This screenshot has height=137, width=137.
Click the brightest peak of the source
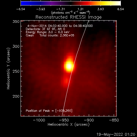tap(69, 66)
